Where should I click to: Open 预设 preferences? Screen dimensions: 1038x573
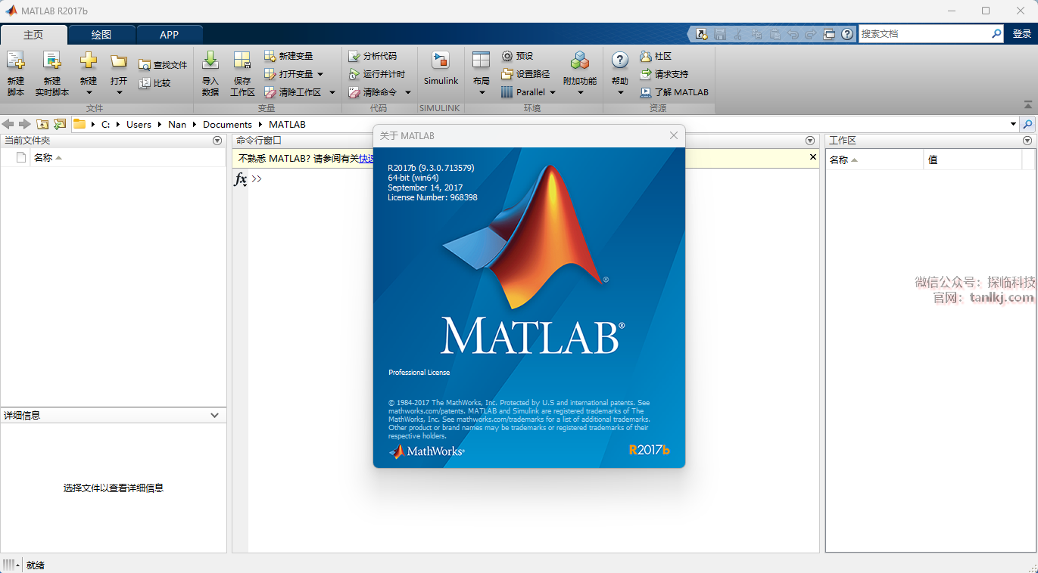(x=517, y=56)
